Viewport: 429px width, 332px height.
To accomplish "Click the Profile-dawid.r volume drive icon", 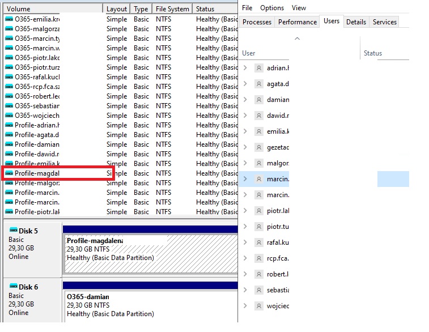I will pyautogui.click(x=9, y=154).
